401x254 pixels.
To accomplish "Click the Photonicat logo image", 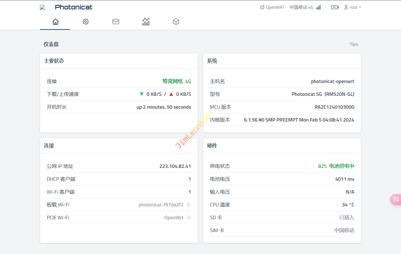I will click(42, 7).
